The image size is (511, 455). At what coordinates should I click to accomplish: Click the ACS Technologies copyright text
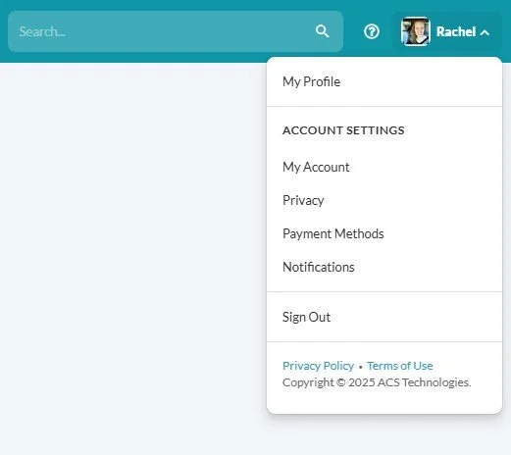pos(377,382)
